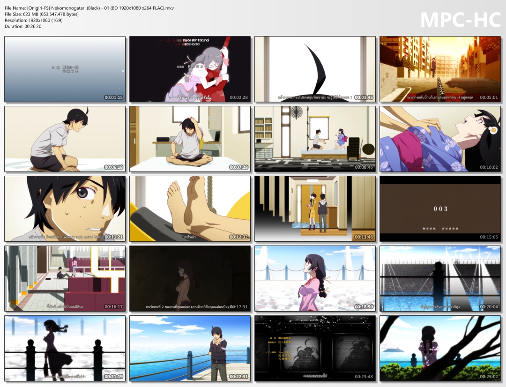Pick the close-up face thumbnail at 00:11:21
The image size is (506, 387).
65,209
